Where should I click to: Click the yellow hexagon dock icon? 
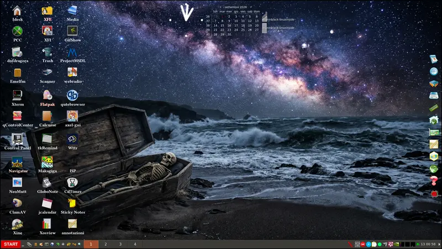(x=434, y=156)
